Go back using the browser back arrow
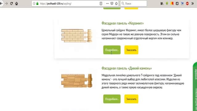This screenshot has height=111, width=197. [1, 3]
